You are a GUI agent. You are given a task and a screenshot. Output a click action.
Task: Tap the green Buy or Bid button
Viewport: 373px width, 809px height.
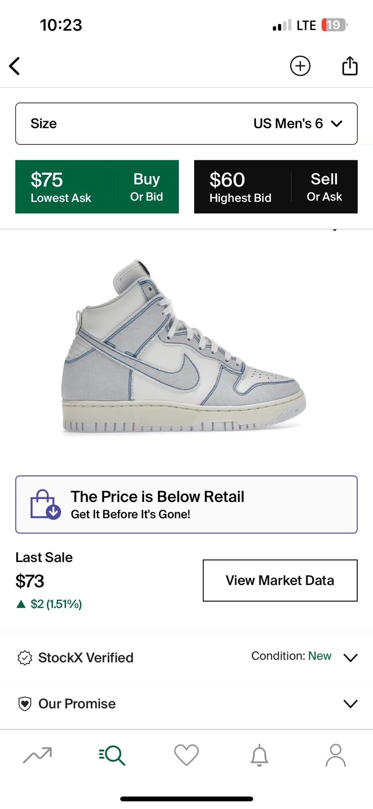[x=97, y=187]
